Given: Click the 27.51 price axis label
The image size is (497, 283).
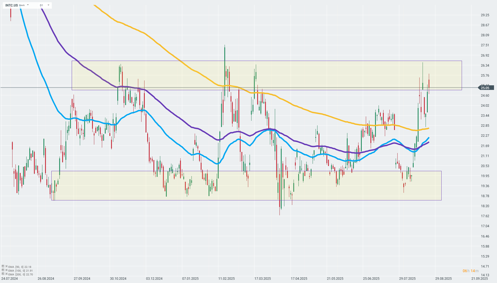Looking at the screenshot, I should (485, 45).
